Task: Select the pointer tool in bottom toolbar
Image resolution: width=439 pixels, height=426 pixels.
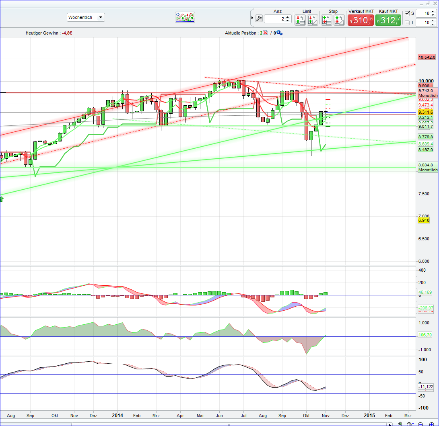Action: (390, 424)
